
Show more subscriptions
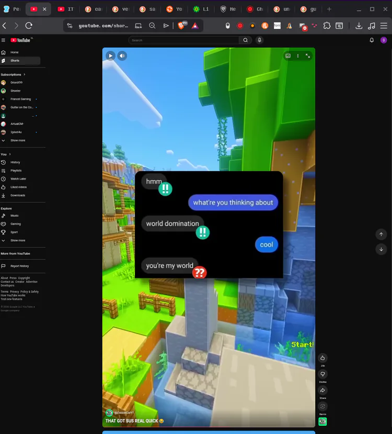click(x=20, y=140)
